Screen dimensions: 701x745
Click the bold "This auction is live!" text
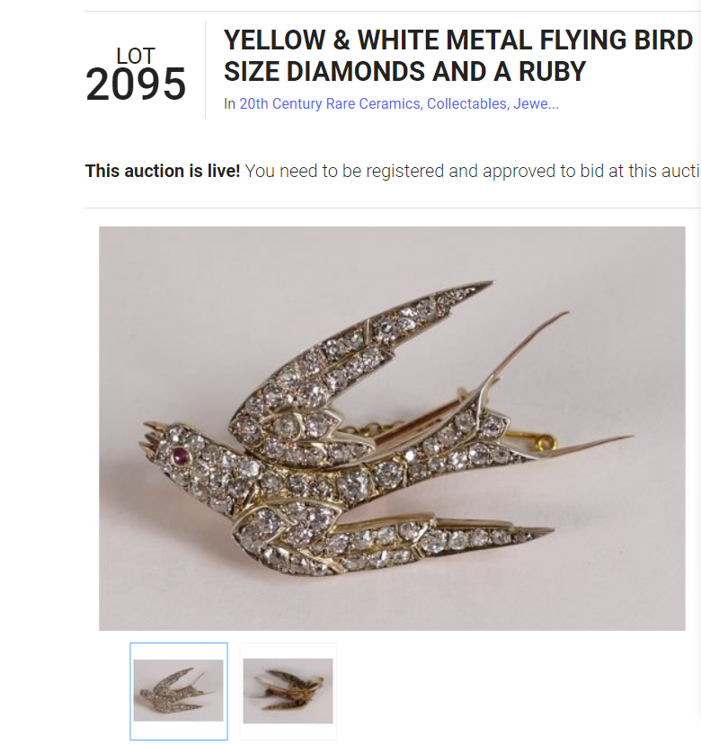point(163,171)
